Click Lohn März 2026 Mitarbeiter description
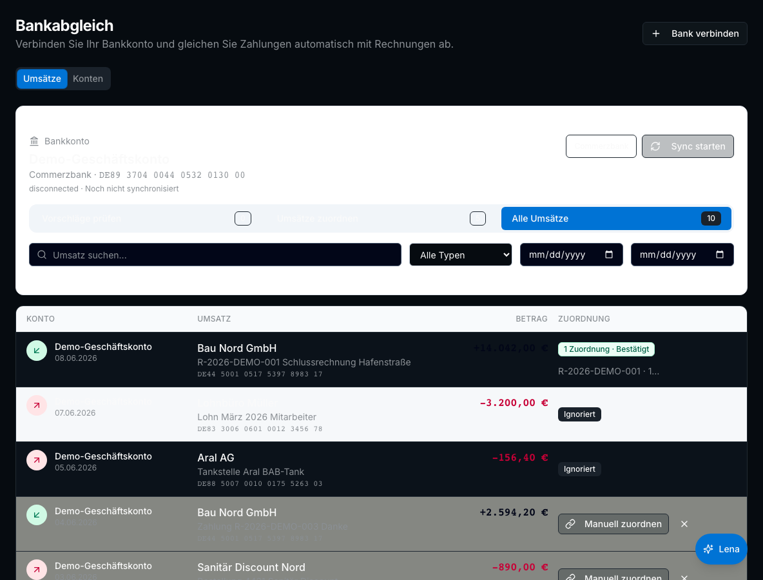 tap(257, 417)
